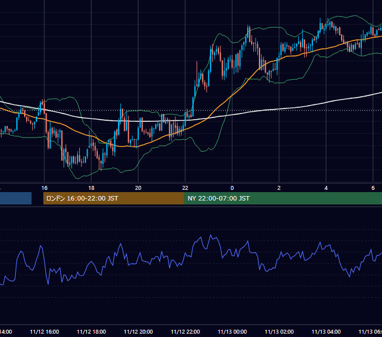Click the 4 hour label on the price chart axis
This screenshot has width=382, height=337.
point(326,188)
